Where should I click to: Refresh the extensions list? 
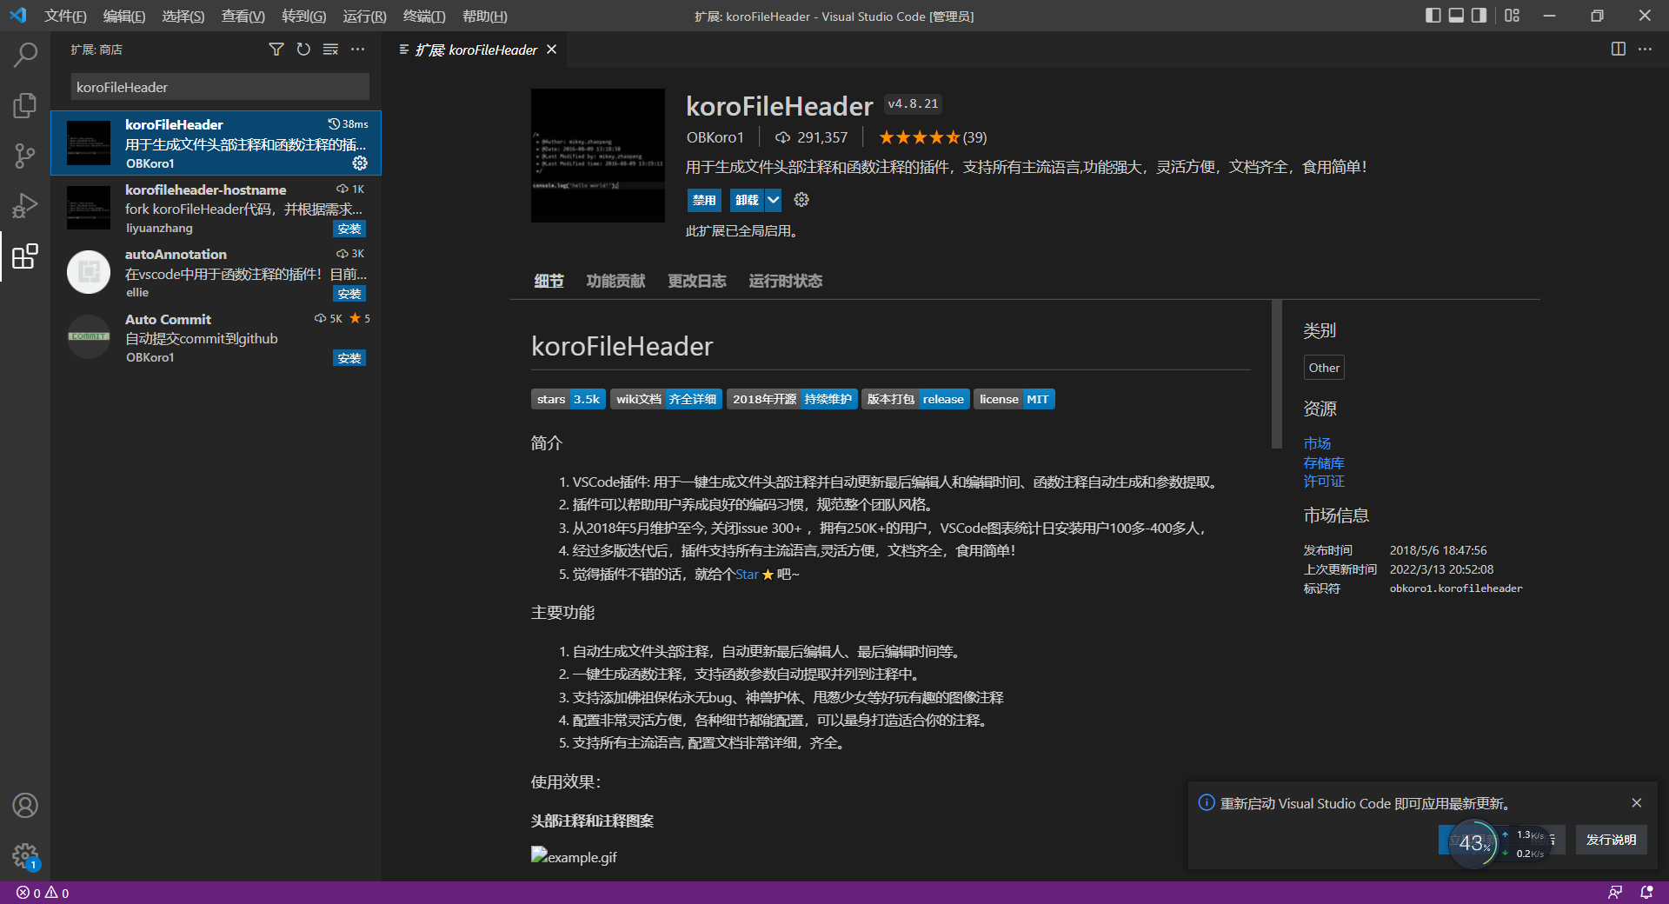tap(303, 50)
